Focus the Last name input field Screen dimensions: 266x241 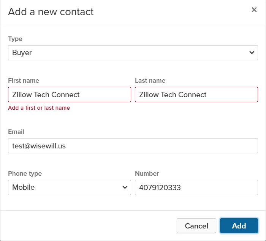pos(196,95)
